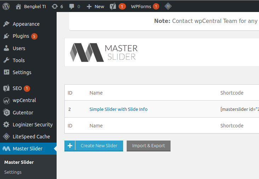Open the comments bubble icon
Viewport: 259px width, 179px height.
[71, 7]
